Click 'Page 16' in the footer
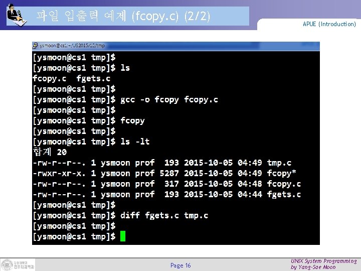The width and height of the screenshot is (361, 271). pyautogui.click(x=180, y=265)
